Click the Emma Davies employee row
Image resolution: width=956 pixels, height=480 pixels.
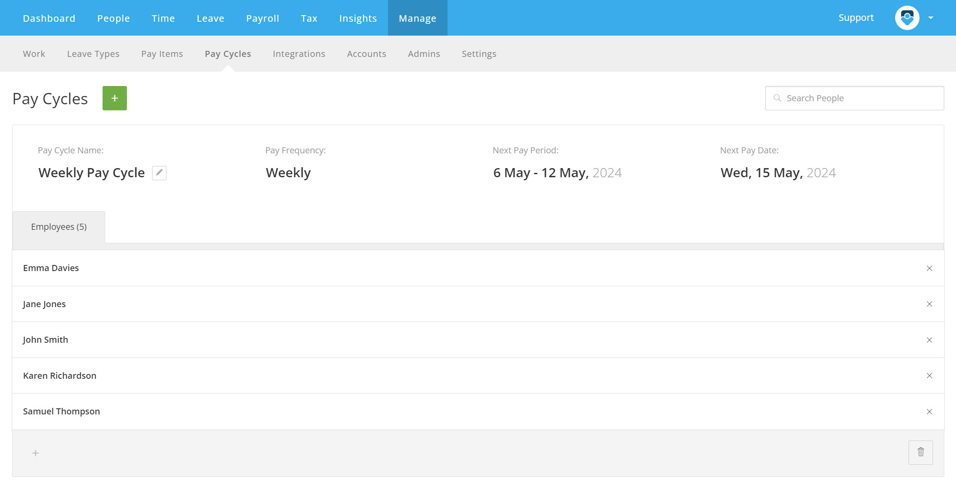click(478, 268)
